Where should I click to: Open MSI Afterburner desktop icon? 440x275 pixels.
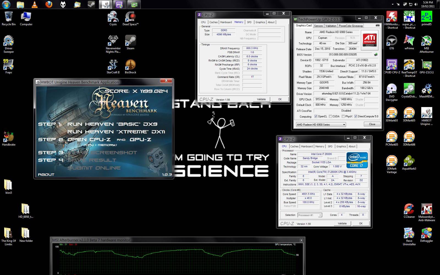tap(426, 44)
